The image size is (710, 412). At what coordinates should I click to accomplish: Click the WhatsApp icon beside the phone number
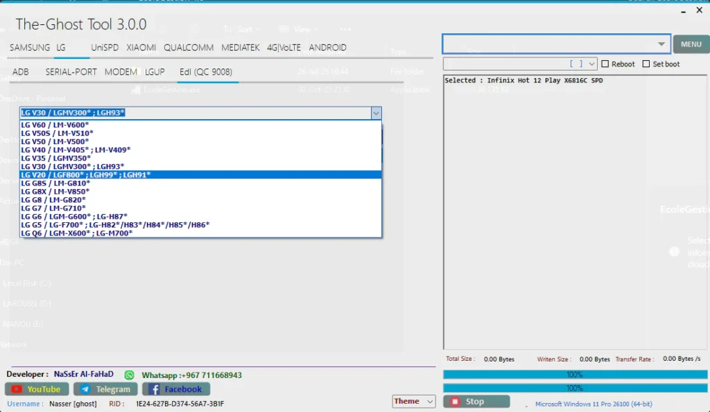point(129,375)
